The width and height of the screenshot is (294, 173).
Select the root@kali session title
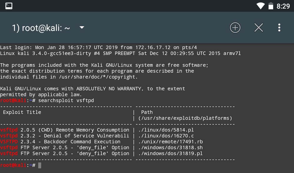click(x=41, y=28)
